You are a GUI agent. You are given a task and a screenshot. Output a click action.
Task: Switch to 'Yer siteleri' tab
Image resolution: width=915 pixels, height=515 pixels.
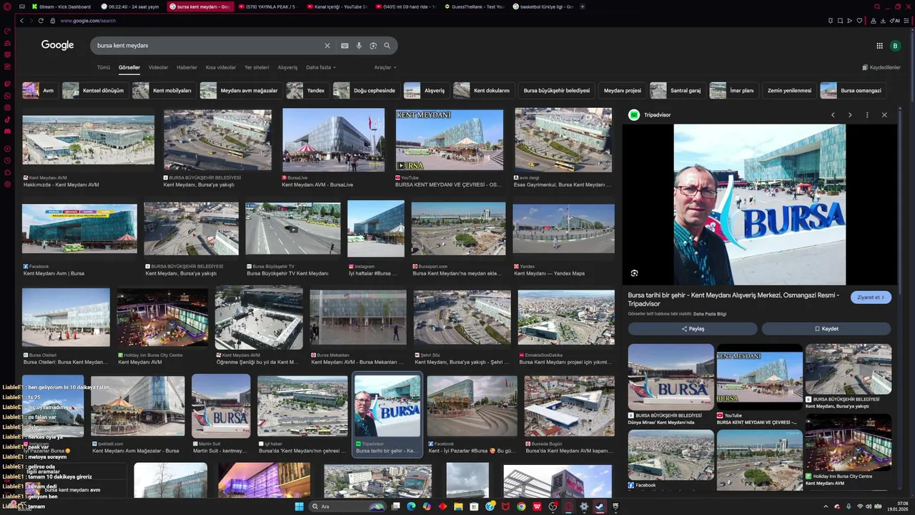257,67
